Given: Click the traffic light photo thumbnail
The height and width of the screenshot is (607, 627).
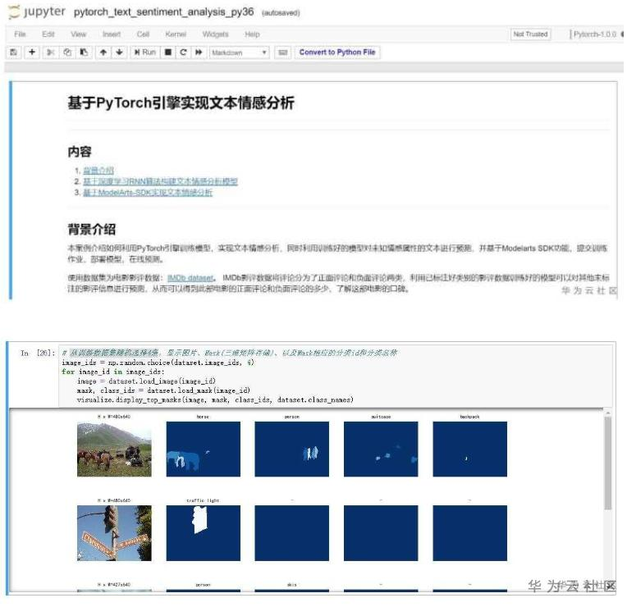Looking at the screenshot, I should [114, 533].
